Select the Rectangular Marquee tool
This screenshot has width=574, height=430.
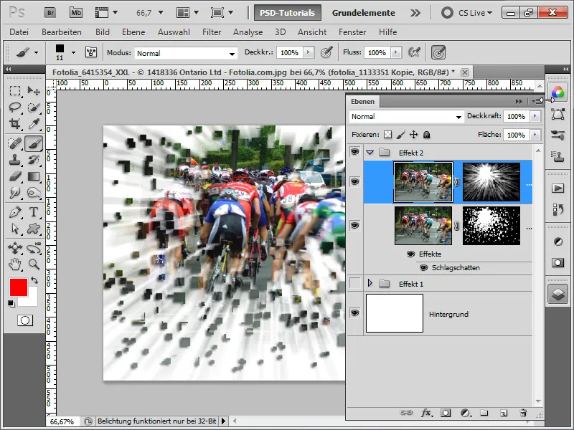(15, 91)
